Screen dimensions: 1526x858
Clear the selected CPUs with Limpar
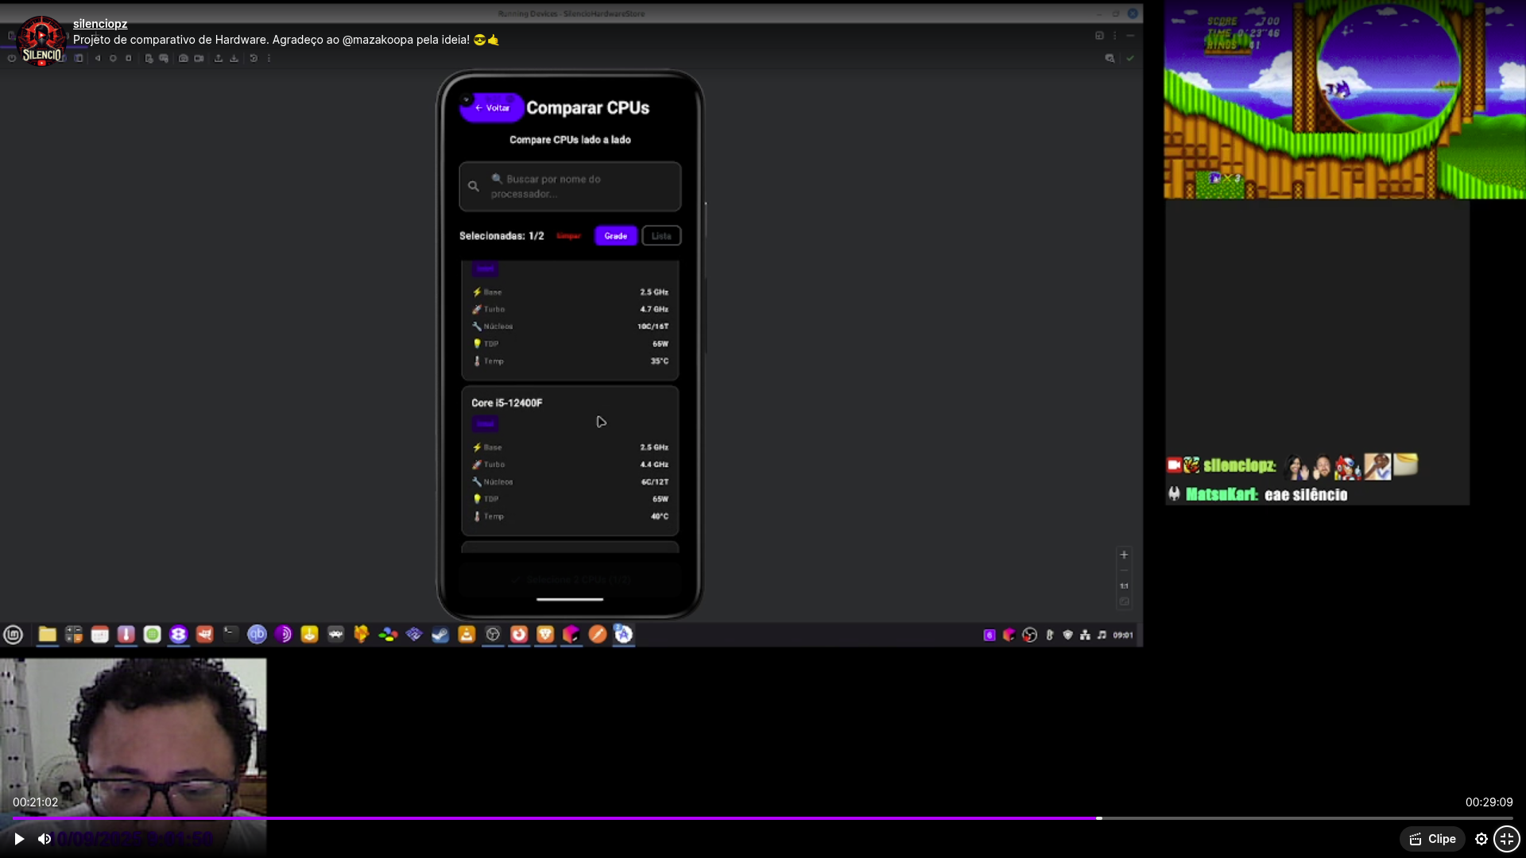coord(568,236)
